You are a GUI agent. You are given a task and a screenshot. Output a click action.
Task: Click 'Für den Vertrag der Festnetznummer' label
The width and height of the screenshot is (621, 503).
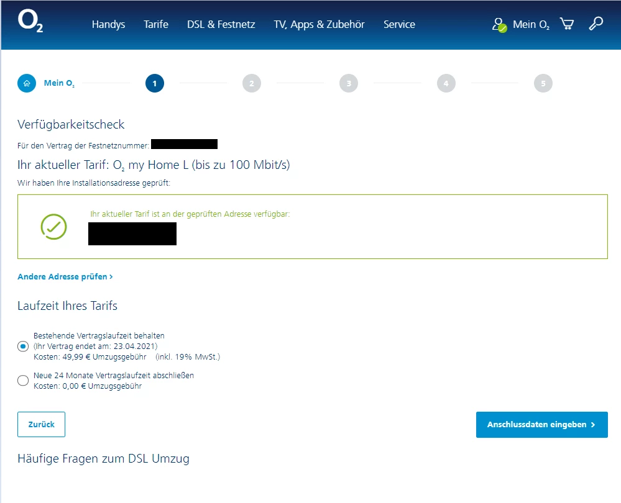83,146
